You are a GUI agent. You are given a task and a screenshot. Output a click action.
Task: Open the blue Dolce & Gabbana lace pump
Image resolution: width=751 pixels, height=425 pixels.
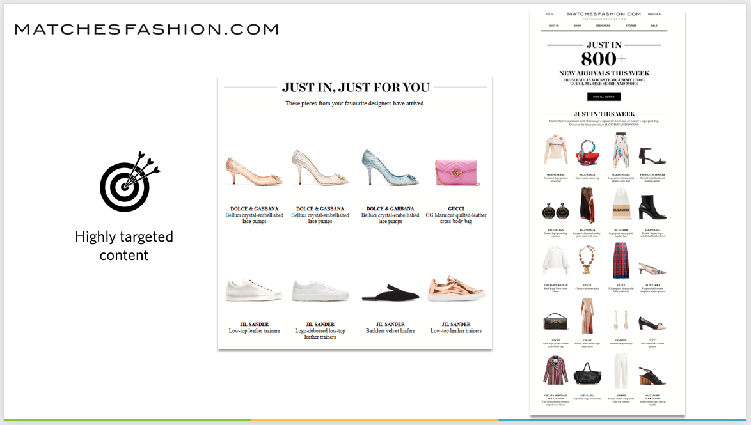390,167
